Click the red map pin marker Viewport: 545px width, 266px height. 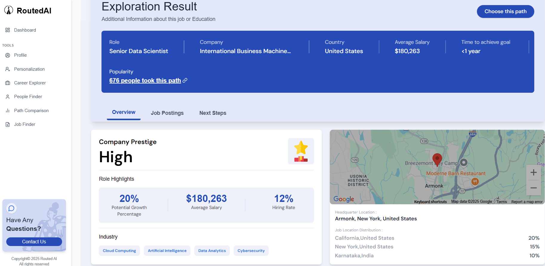tap(437, 160)
